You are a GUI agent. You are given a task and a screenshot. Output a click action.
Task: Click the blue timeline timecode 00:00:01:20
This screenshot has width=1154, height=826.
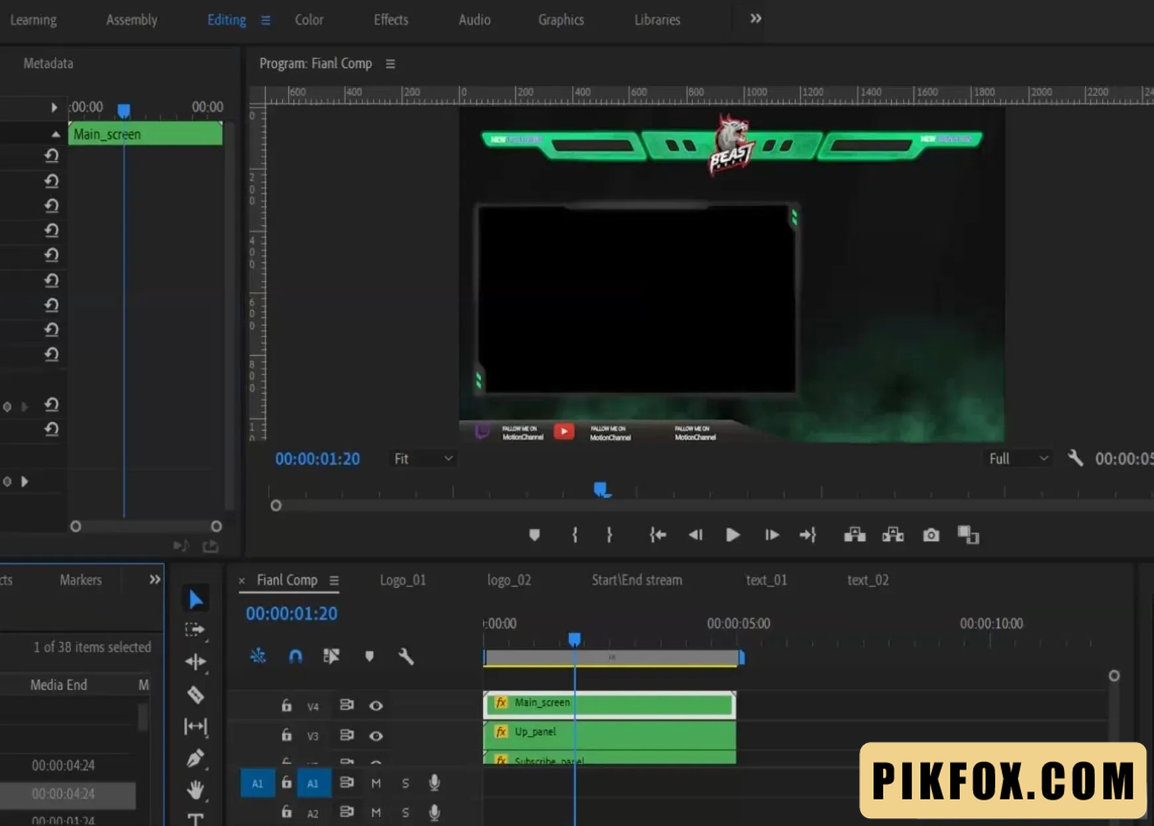pos(291,614)
